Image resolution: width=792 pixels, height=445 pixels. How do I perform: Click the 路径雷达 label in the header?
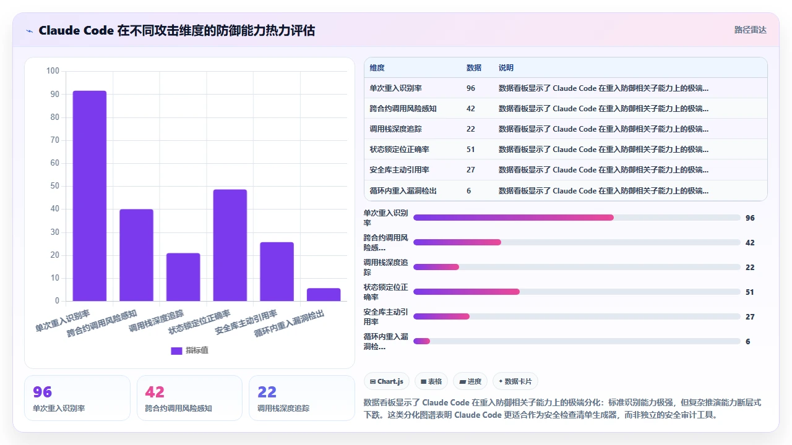[x=750, y=30]
